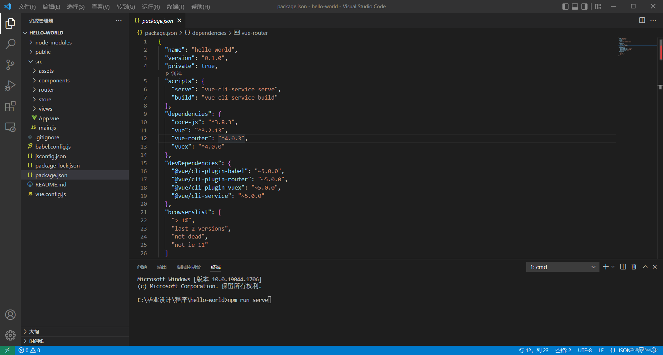Open the Edit menu
663x355 pixels.
click(51, 7)
